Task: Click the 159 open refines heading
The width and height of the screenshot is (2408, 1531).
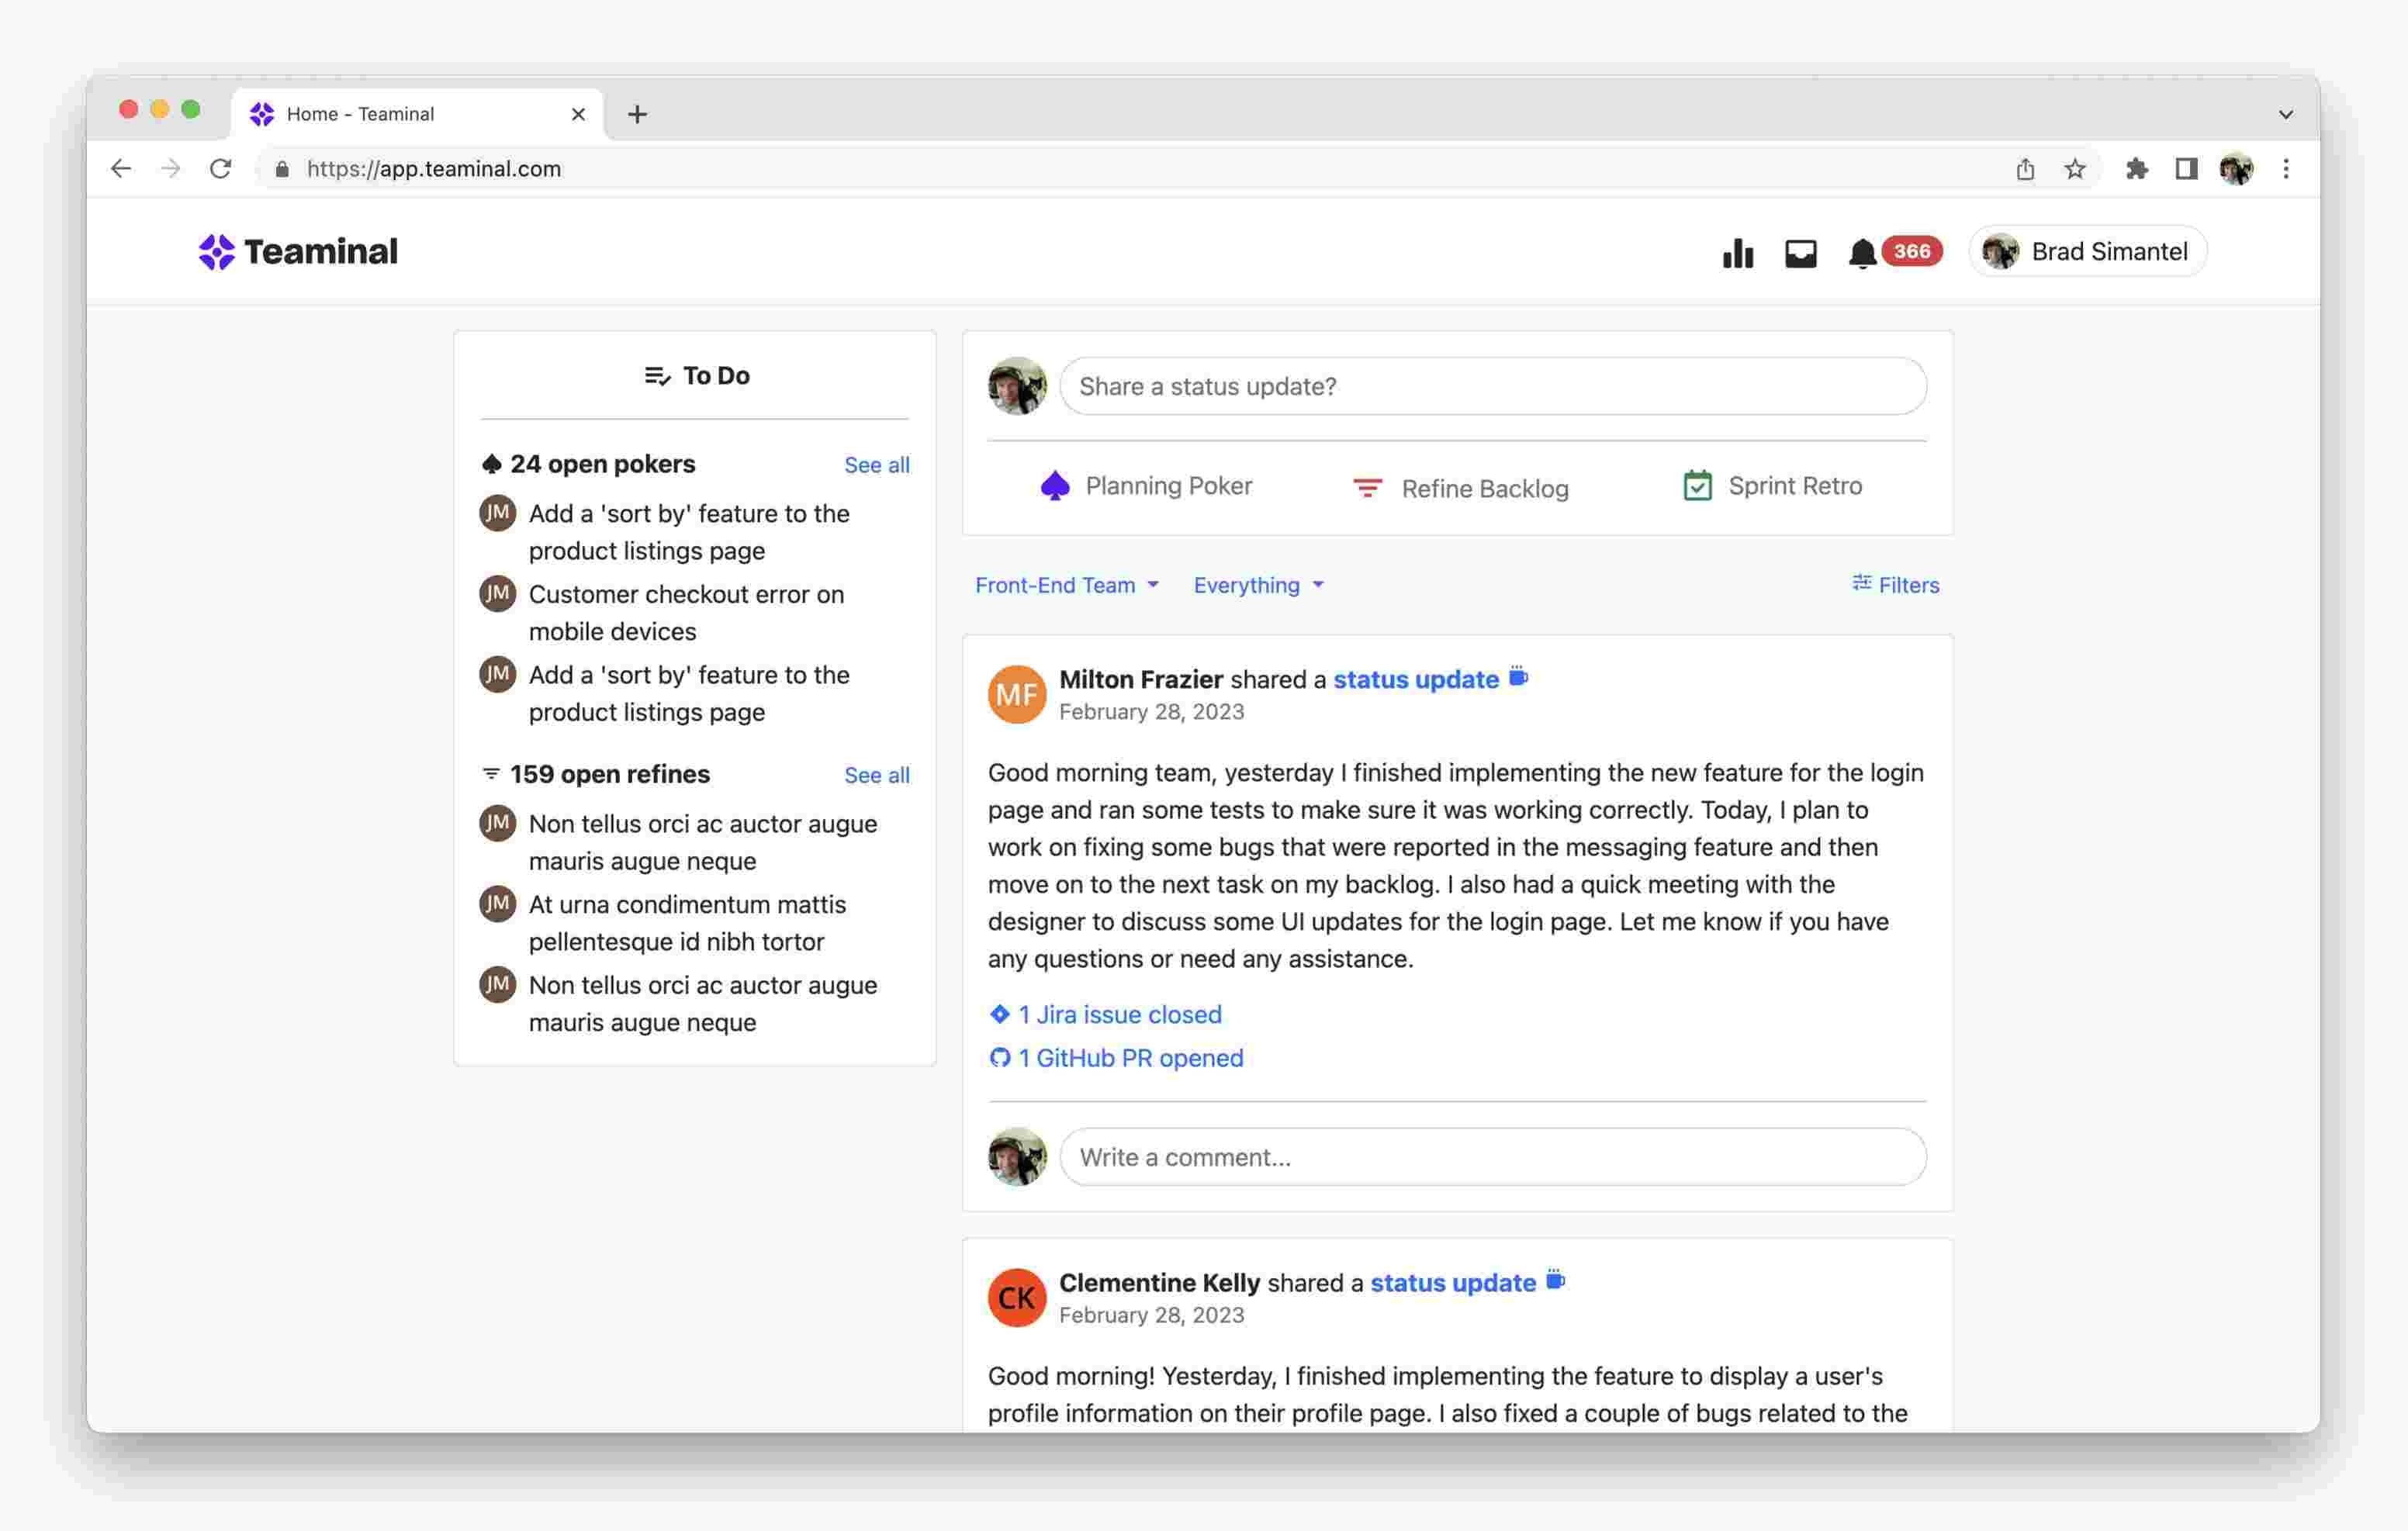Action: click(610, 774)
